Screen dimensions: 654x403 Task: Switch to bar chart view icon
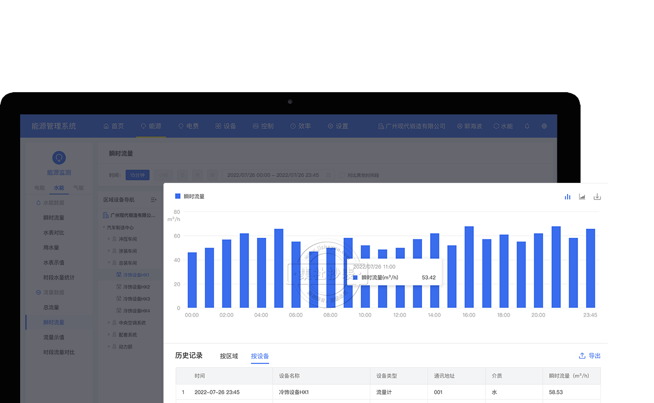coord(567,196)
